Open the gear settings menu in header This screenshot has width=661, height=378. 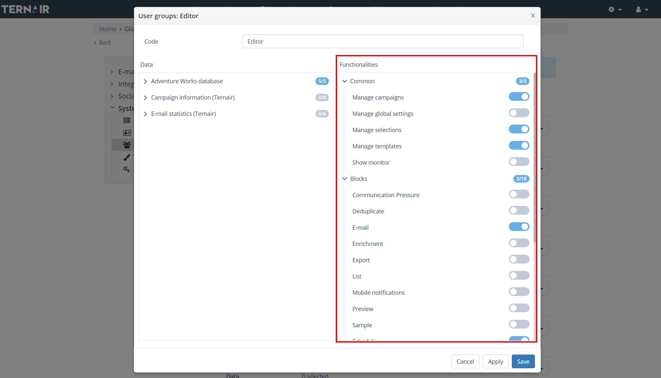tap(615, 9)
